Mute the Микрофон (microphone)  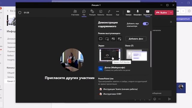pos(138,13)
